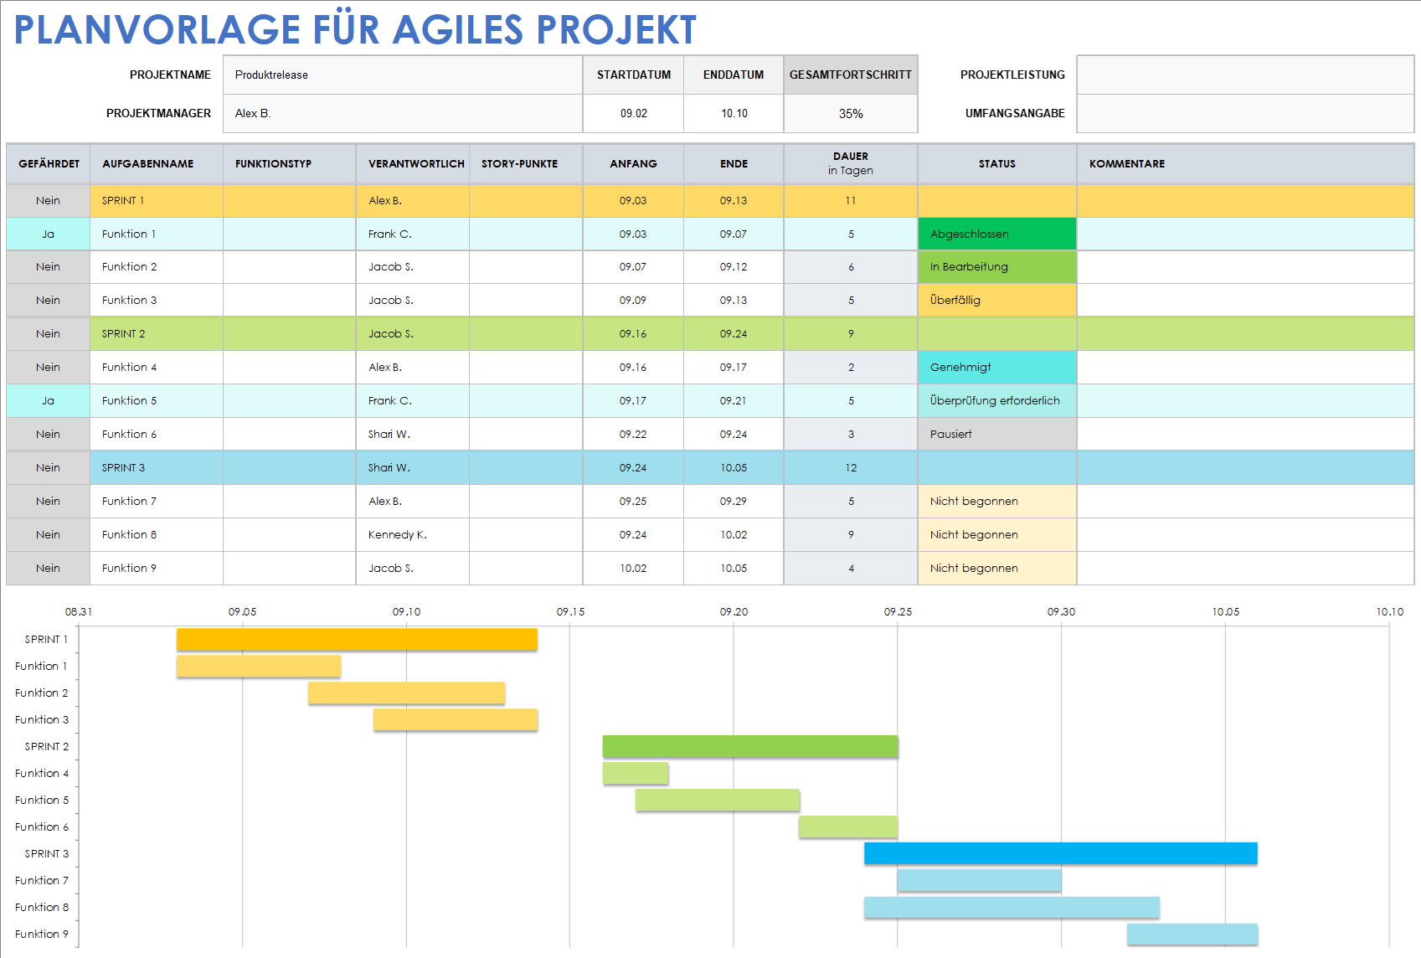Click the SPRINT 1 task name cell
1421x958 pixels.
coord(157,200)
